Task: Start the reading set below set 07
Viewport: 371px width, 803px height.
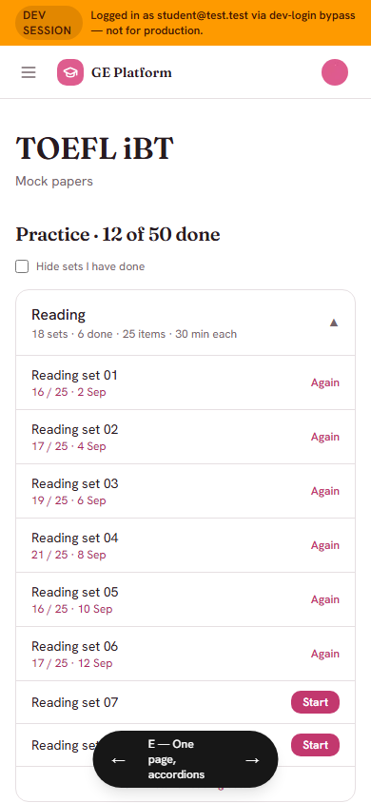Action: (315, 745)
